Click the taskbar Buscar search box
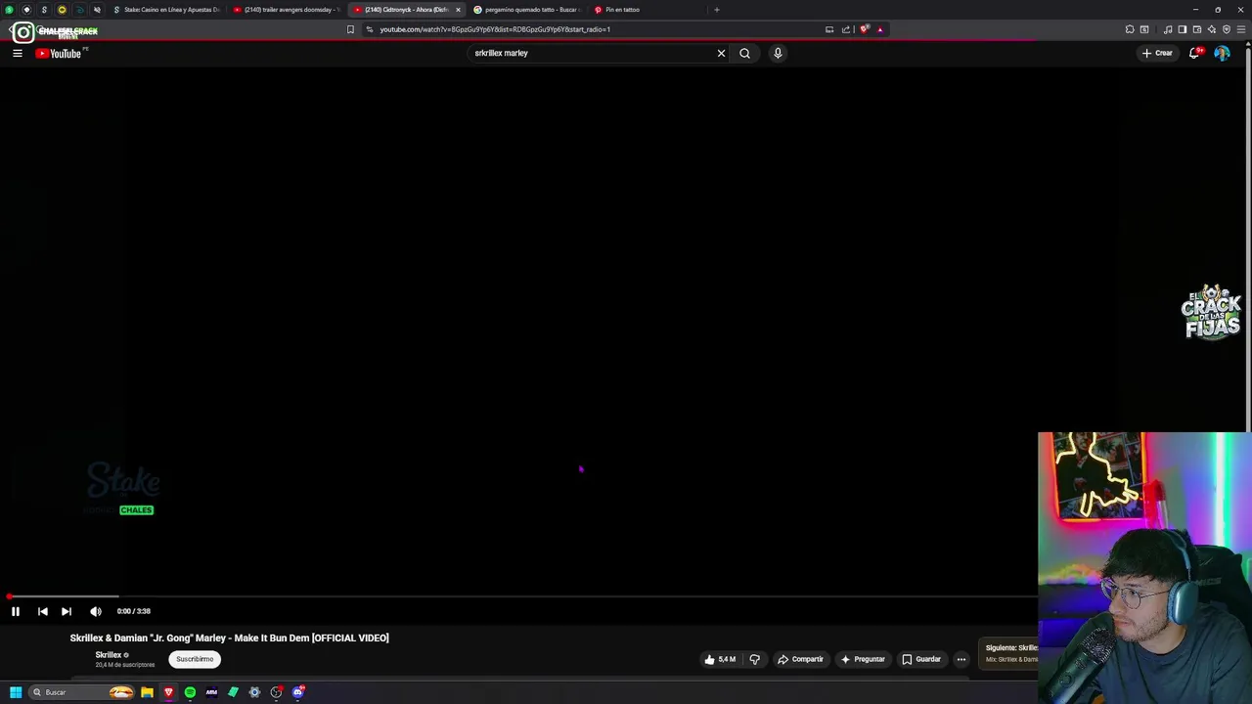This screenshot has height=704, width=1252. click(82, 692)
